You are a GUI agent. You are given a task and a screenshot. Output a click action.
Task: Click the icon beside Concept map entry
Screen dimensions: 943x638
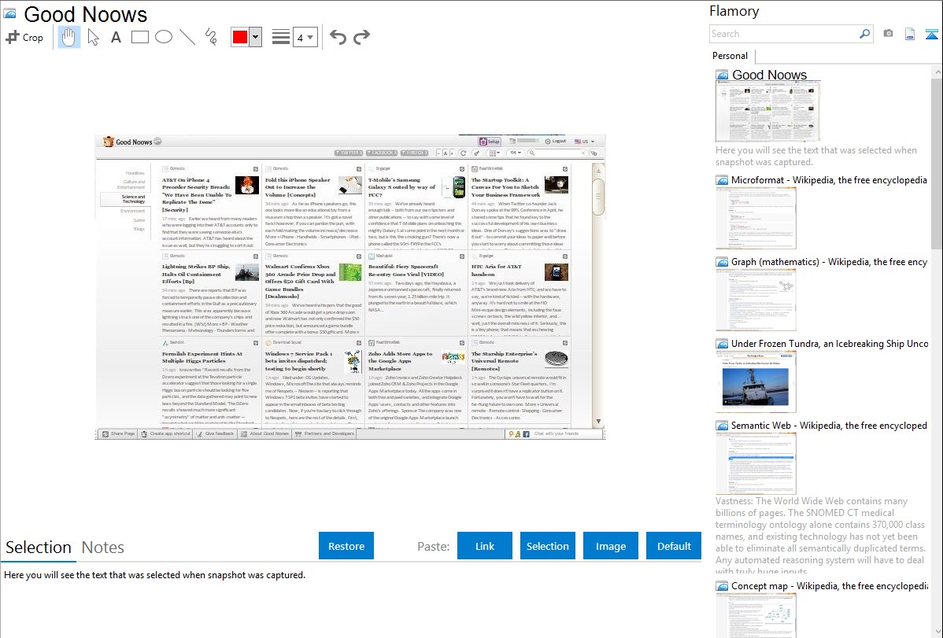[x=723, y=585]
